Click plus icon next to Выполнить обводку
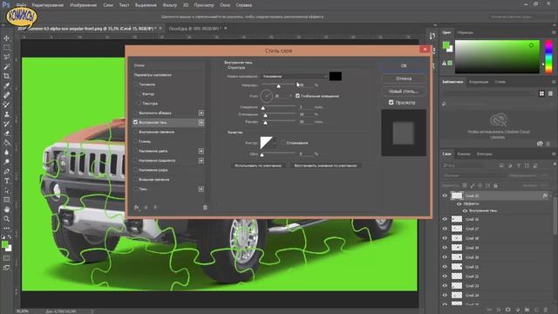The image size is (558, 314). tap(201, 113)
